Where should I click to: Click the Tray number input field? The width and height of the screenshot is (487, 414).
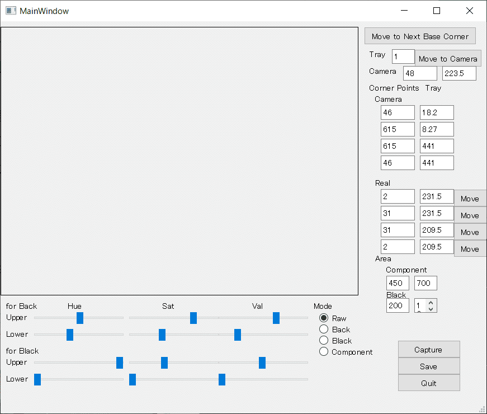click(x=403, y=57)
